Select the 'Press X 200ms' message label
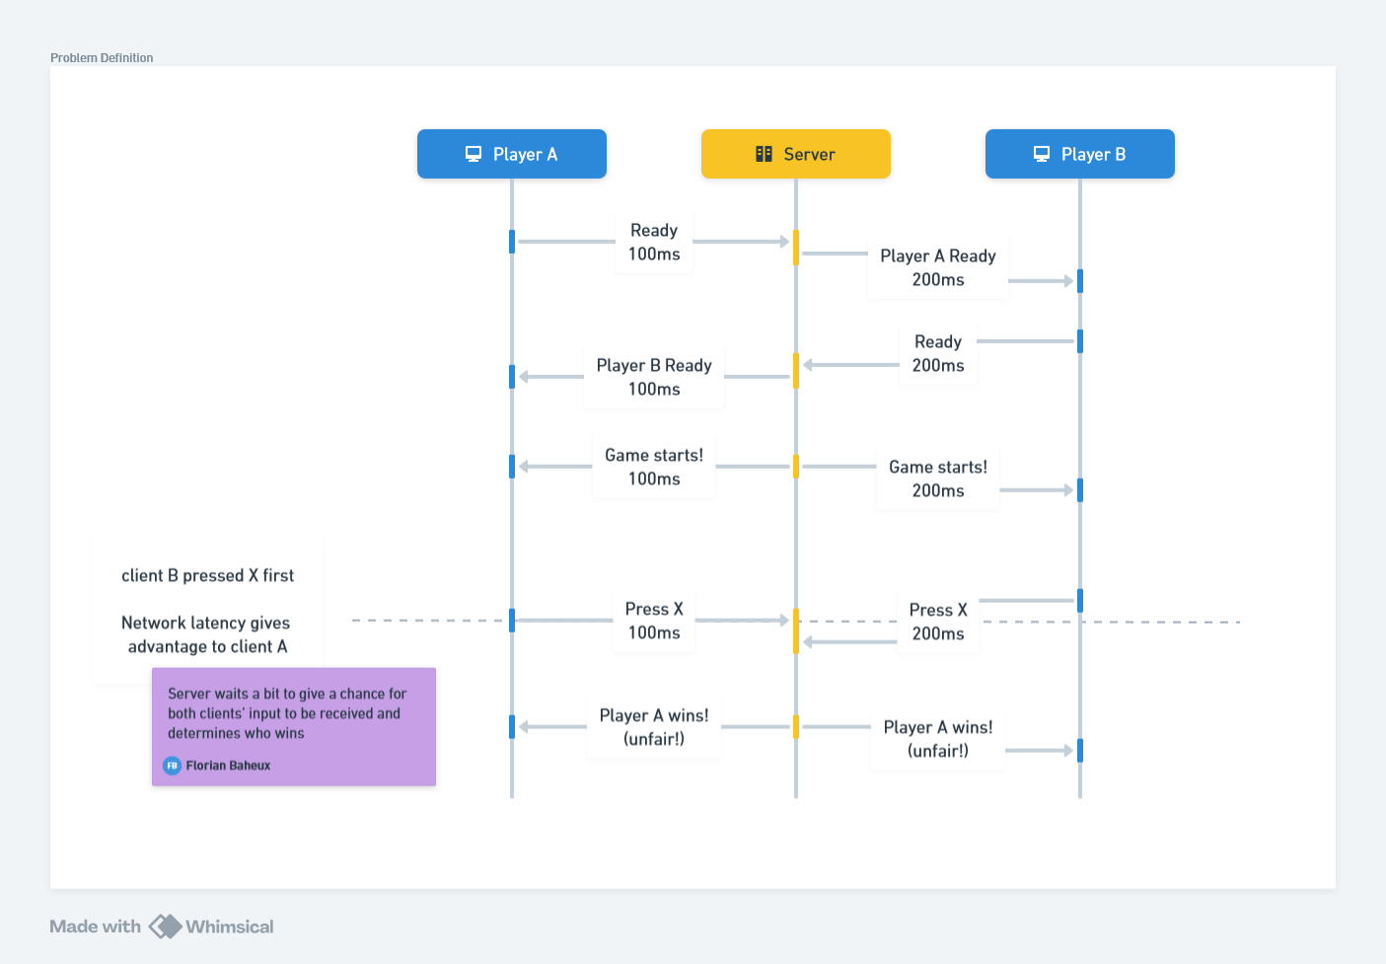 coord(937,622)
